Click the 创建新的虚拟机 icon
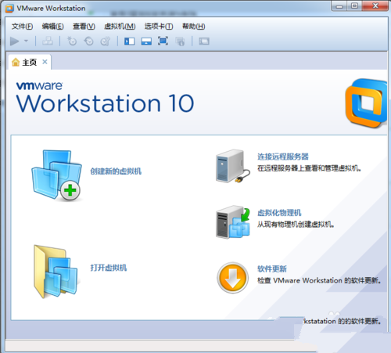The height and width of the screenshot is (353, 391). coord(56,175)
